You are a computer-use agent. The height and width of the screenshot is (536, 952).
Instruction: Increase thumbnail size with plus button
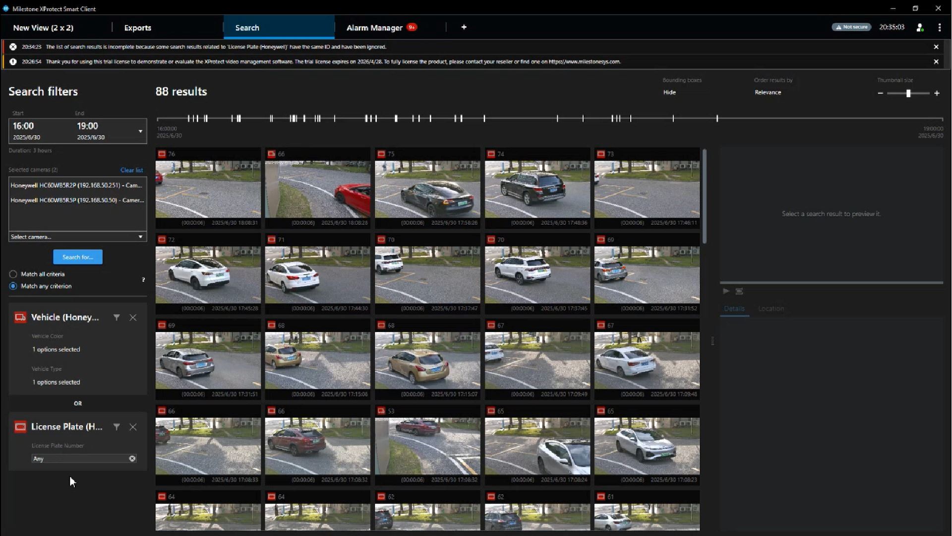pos(937,93)
